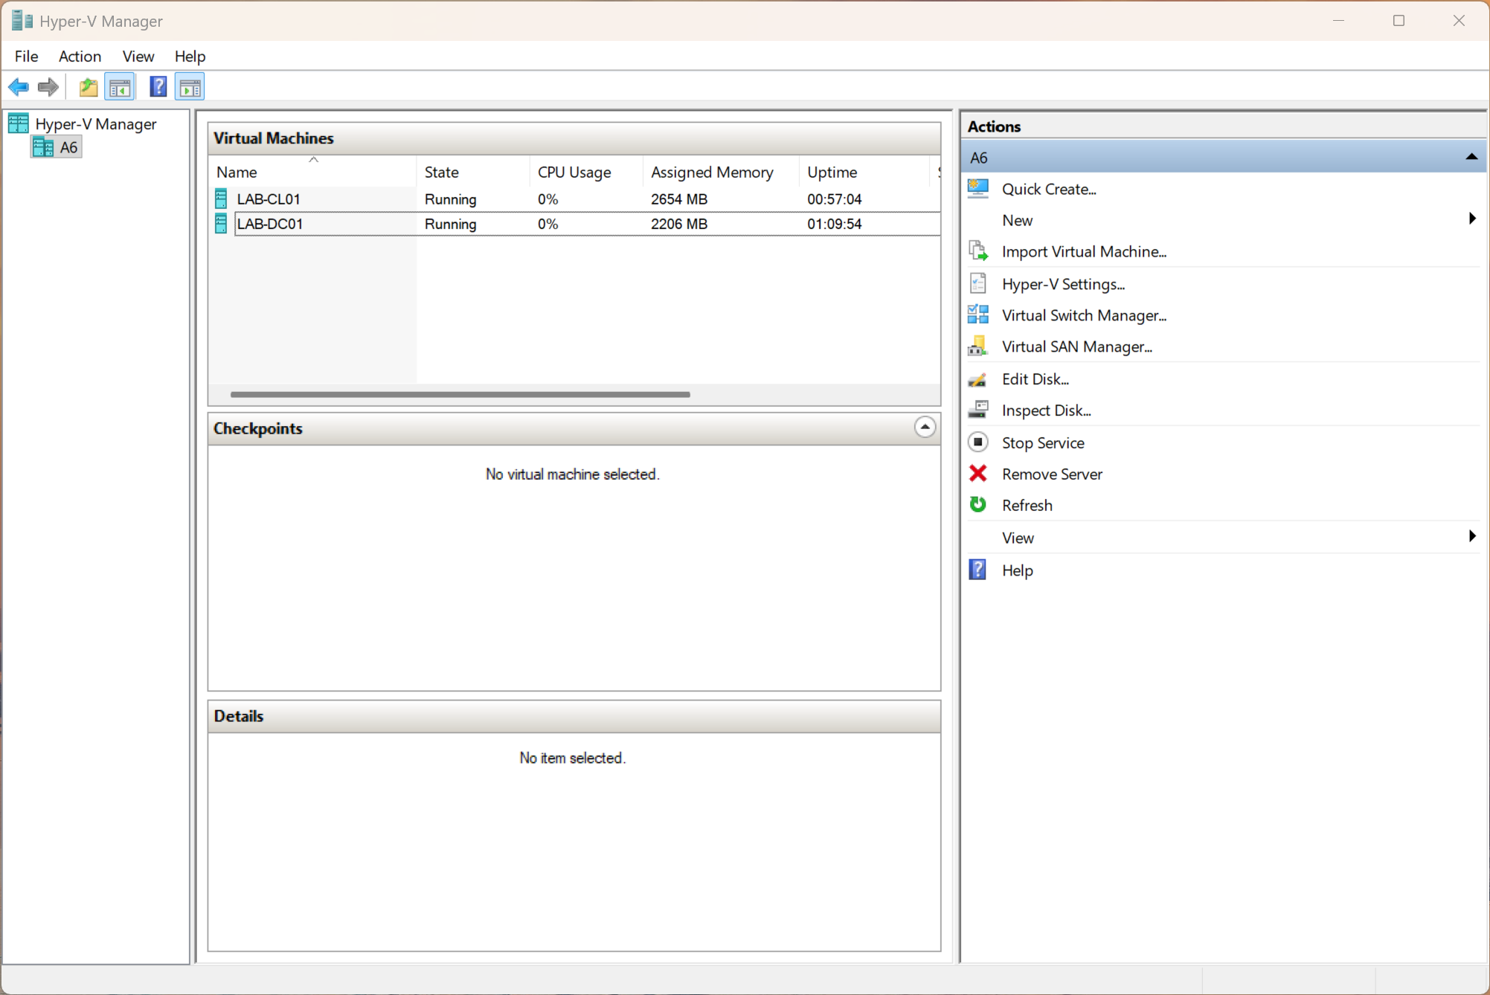Open the Action menu
The image size is (1490, 995).
(x=80, y=57)
